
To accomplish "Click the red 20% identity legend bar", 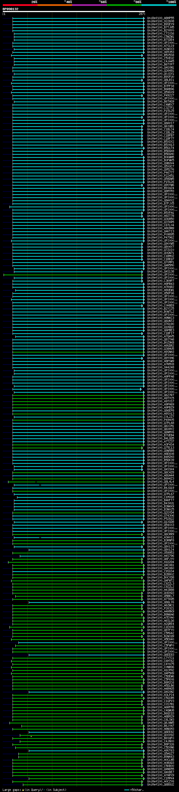I will pyautogui.click(x=20, y=5).
